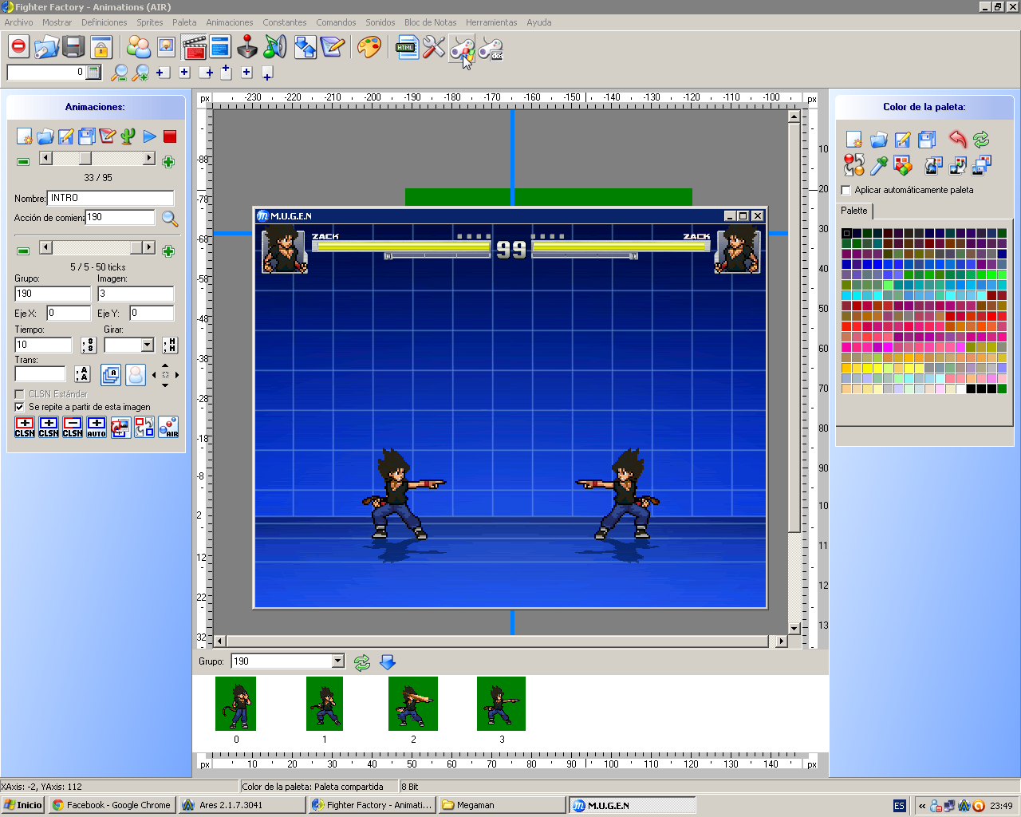Open the Mostrar menu
Viewport: 1021px width, 817px height.
[57, 22]
